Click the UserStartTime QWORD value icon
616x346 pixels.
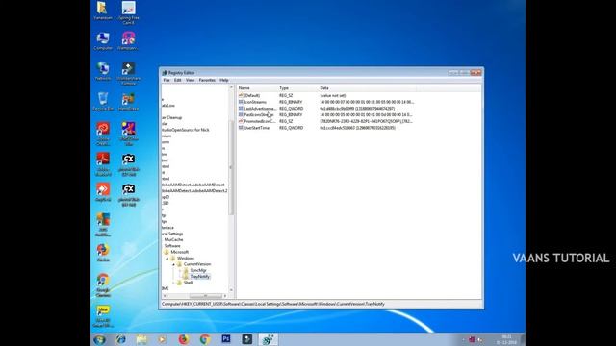[241, 128]
